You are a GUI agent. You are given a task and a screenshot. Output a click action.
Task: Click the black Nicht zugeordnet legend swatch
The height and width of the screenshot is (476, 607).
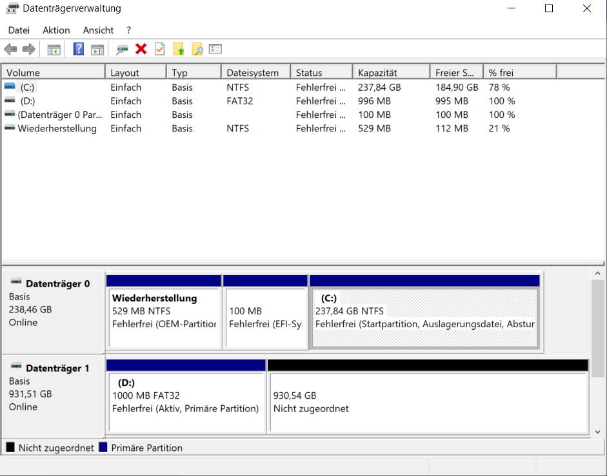[x=10, y=448]
